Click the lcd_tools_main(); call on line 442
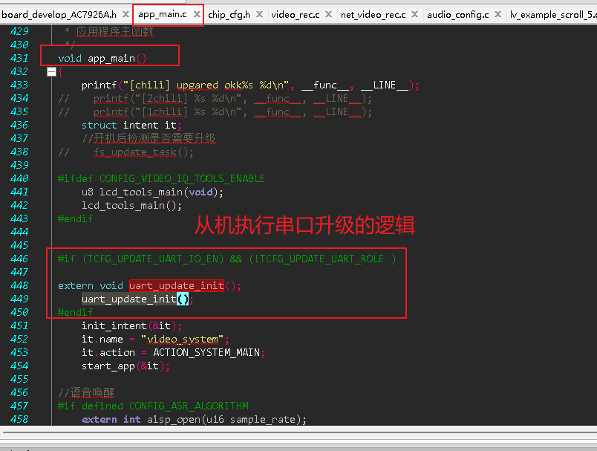Viewport: 597px width, 451px height. pyautogui.click(x=131, y=206)
